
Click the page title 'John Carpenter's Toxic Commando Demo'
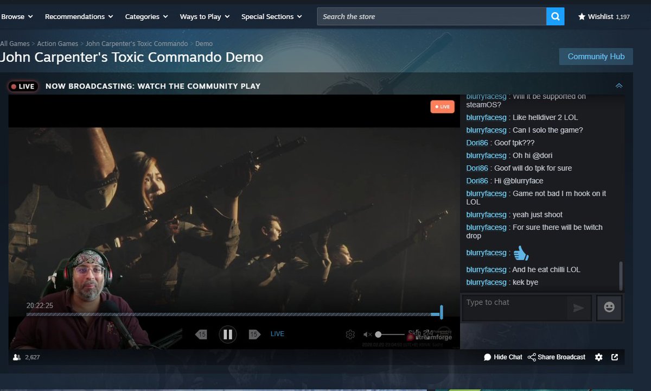tap(132, 57)
